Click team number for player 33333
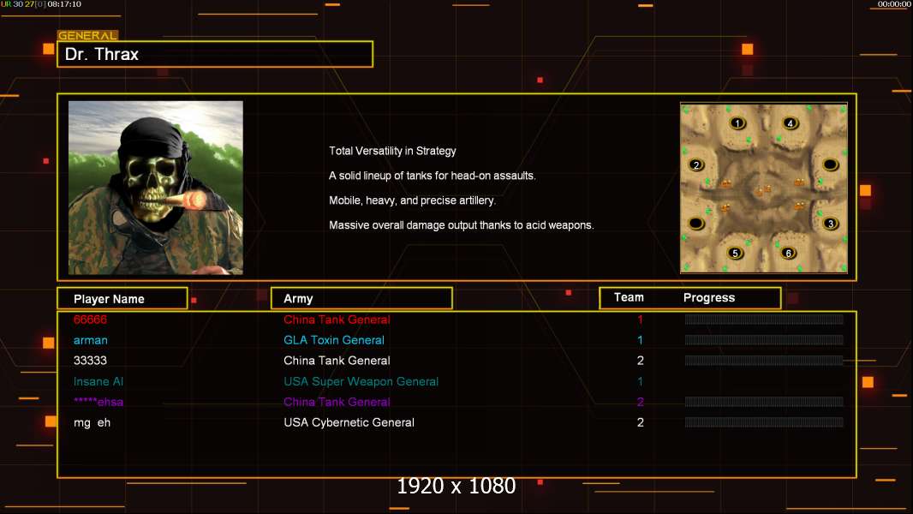913x514 pixels. click(x=640, y=361)
